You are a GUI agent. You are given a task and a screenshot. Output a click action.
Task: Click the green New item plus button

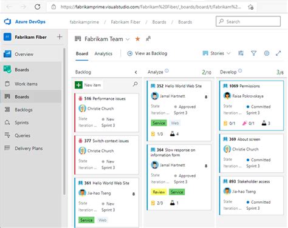click(x=78, y=85)
